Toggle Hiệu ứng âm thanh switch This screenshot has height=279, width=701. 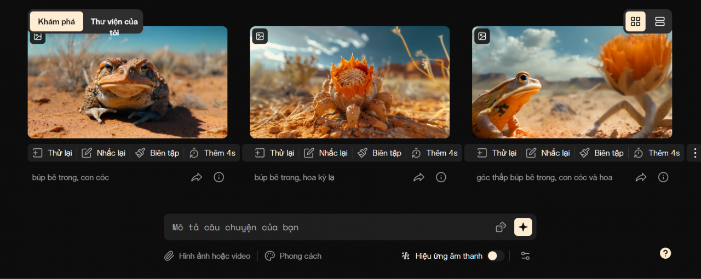click(x=496, y=256)
